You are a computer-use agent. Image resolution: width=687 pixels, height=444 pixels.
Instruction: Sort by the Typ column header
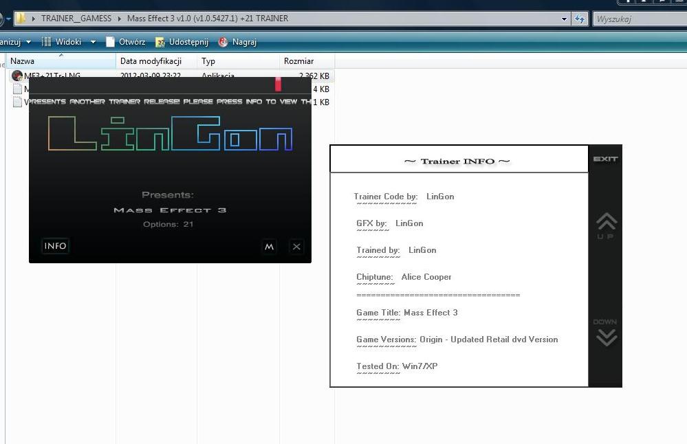pyautogui.click(x=239, y=61)
